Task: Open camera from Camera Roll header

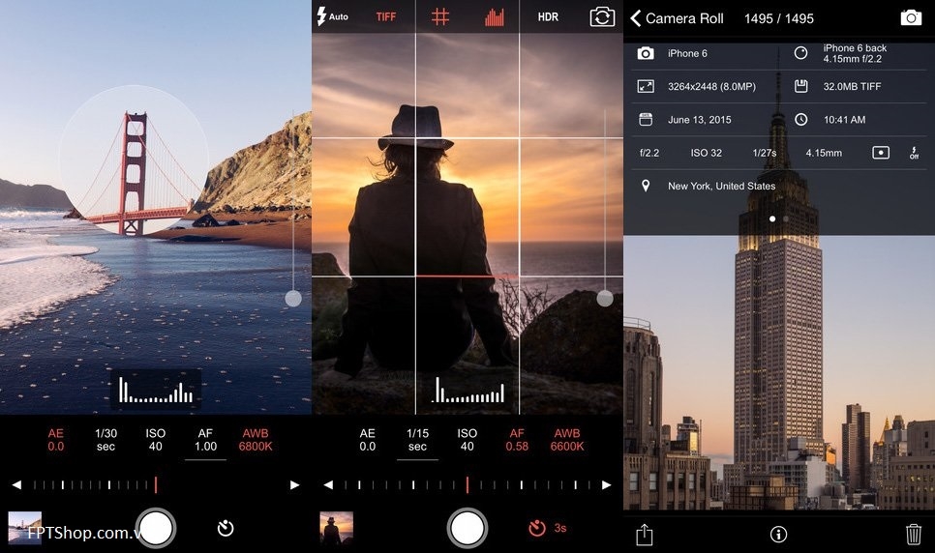Action: 911,17
